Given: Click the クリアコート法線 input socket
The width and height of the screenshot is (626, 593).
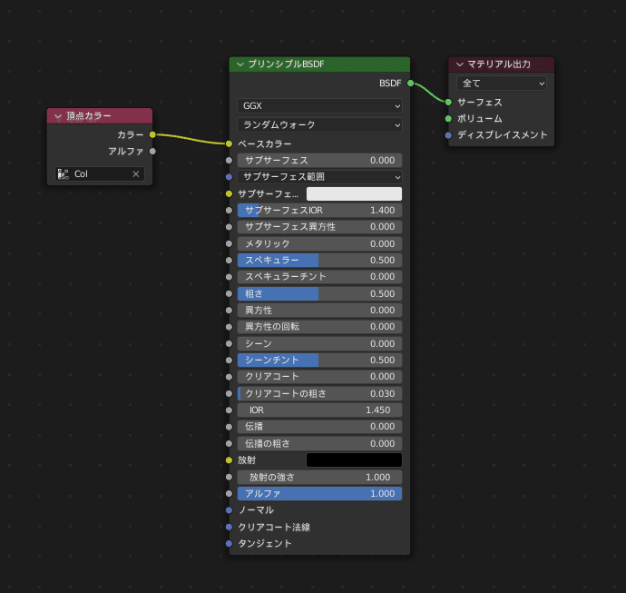Looking at the screenshot, I should 229,527.
